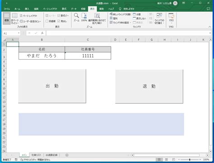Screen dimensions: 214x163
Task: Select the 名前 header cell
Action: 42,49
